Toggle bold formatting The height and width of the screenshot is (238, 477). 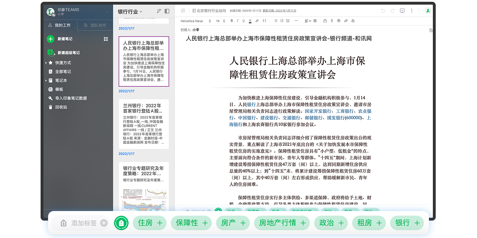click(x=232, y=21)
